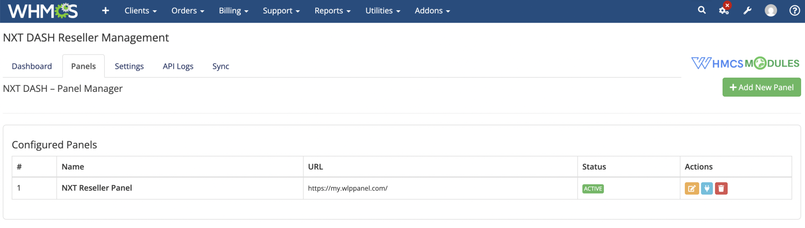This screenshot has height=228, width=805.
Task: Open the search magnifier icon
Action: (x=702, y=10)
